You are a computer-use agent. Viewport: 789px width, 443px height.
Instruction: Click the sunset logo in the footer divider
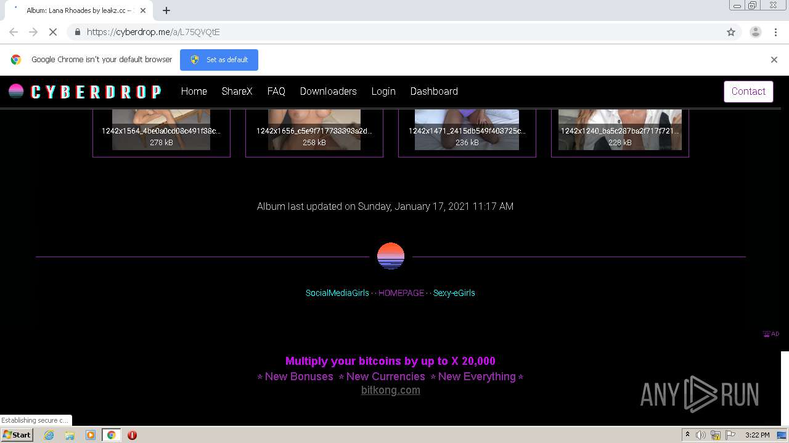point(391,257)
